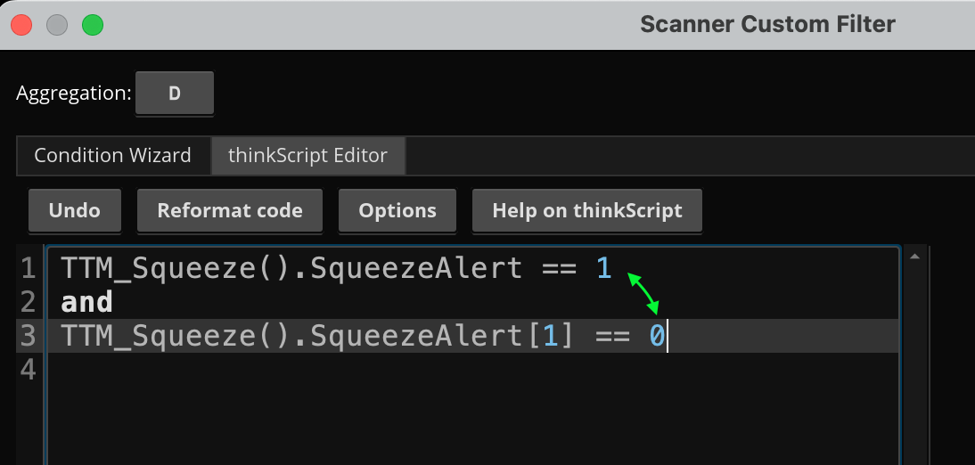Screen dimensions: 975x465
Task: Click the red close window button
Action: 22,25
